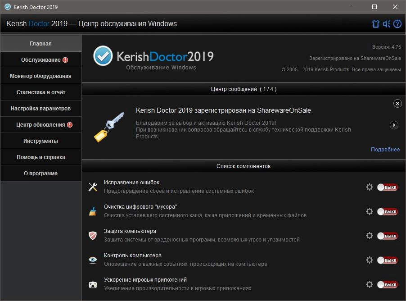Click the gamepad icon for game acceleration
Viewport: 406px width, 301px height.
tap(93, 284)
